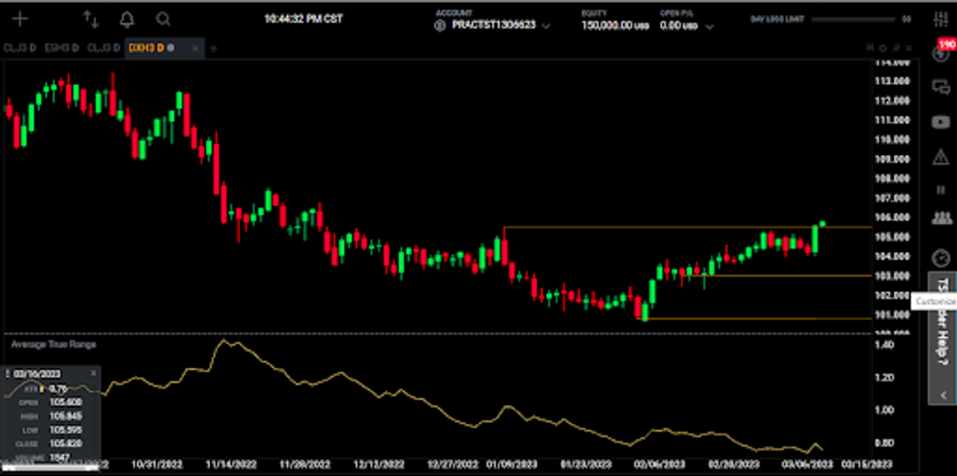Viewport: 957px width, 476px height.
Task: Close the 03/16/2023 data tooltip
Action: (x=93, y=373)
